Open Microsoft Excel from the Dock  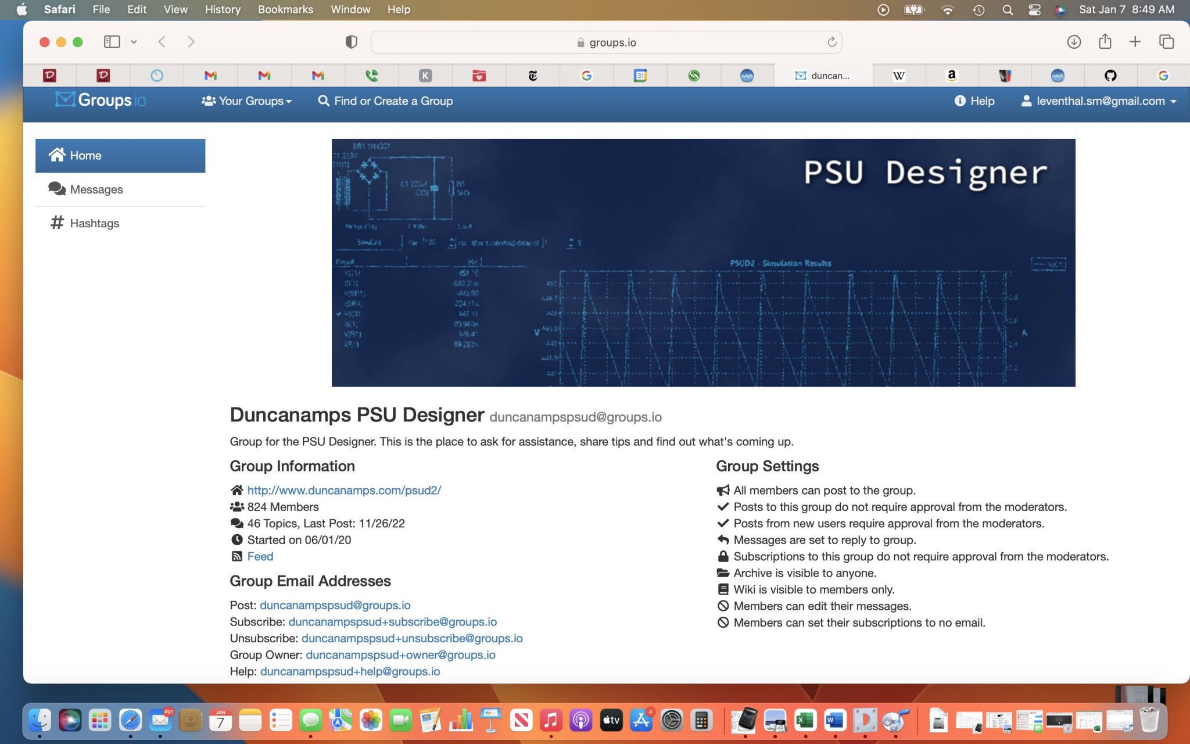pos(805,721)
